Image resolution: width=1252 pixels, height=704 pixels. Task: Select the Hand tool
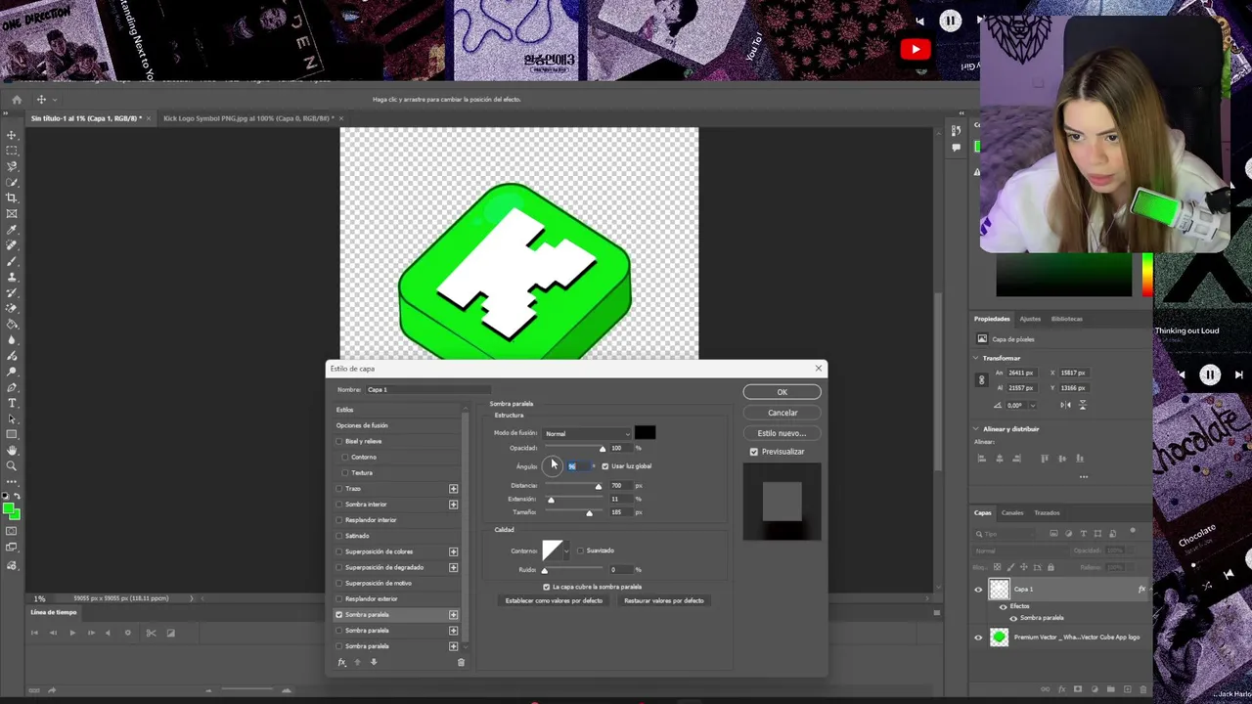(12, 450)
